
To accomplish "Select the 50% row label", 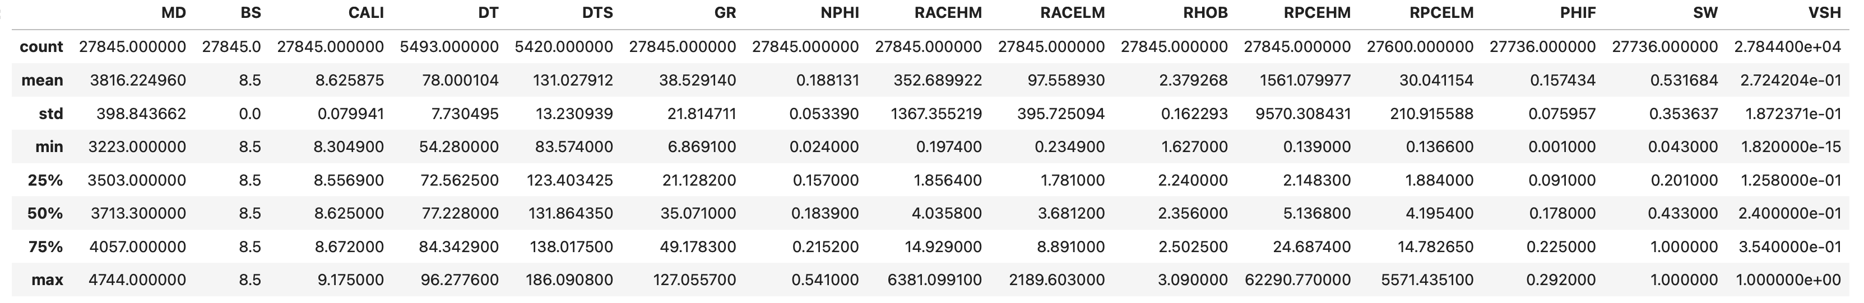I will (x=45, y=214).
